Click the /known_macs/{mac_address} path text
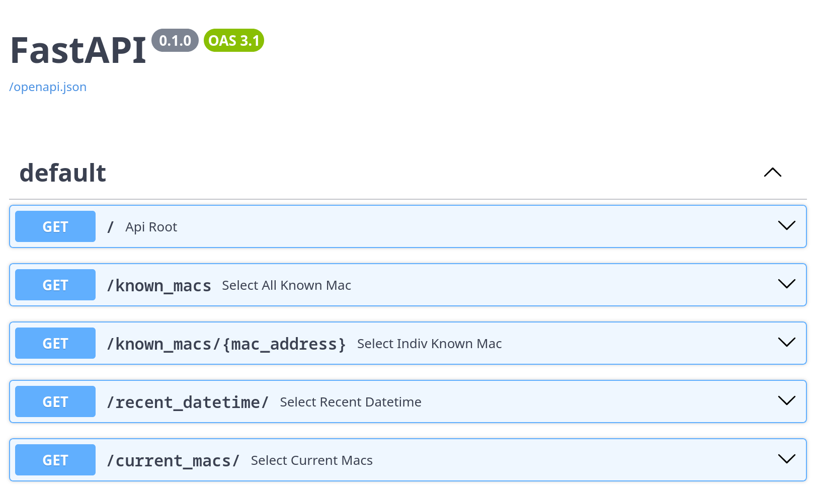The width and height of the screenshot is (814, 487). 226,344
